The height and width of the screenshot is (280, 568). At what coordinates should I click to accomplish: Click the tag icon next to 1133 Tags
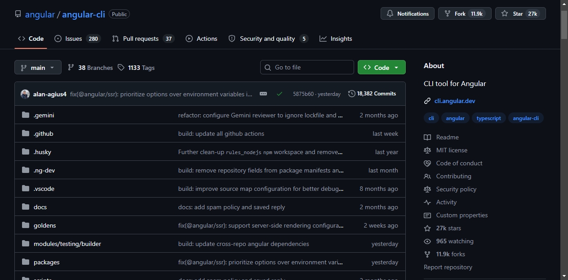[x=121, y=68]
